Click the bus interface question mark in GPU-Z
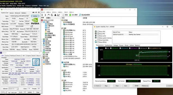The image size is (173, 95). pos(39,31)
